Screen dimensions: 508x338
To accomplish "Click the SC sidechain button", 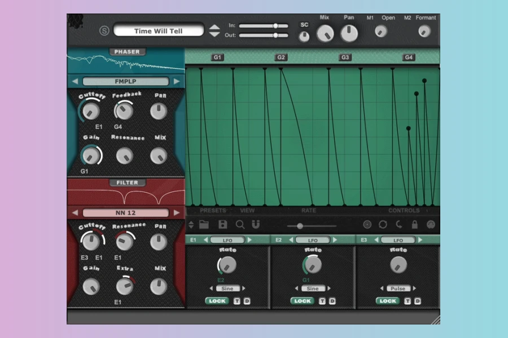I will [x=304, y=25].
